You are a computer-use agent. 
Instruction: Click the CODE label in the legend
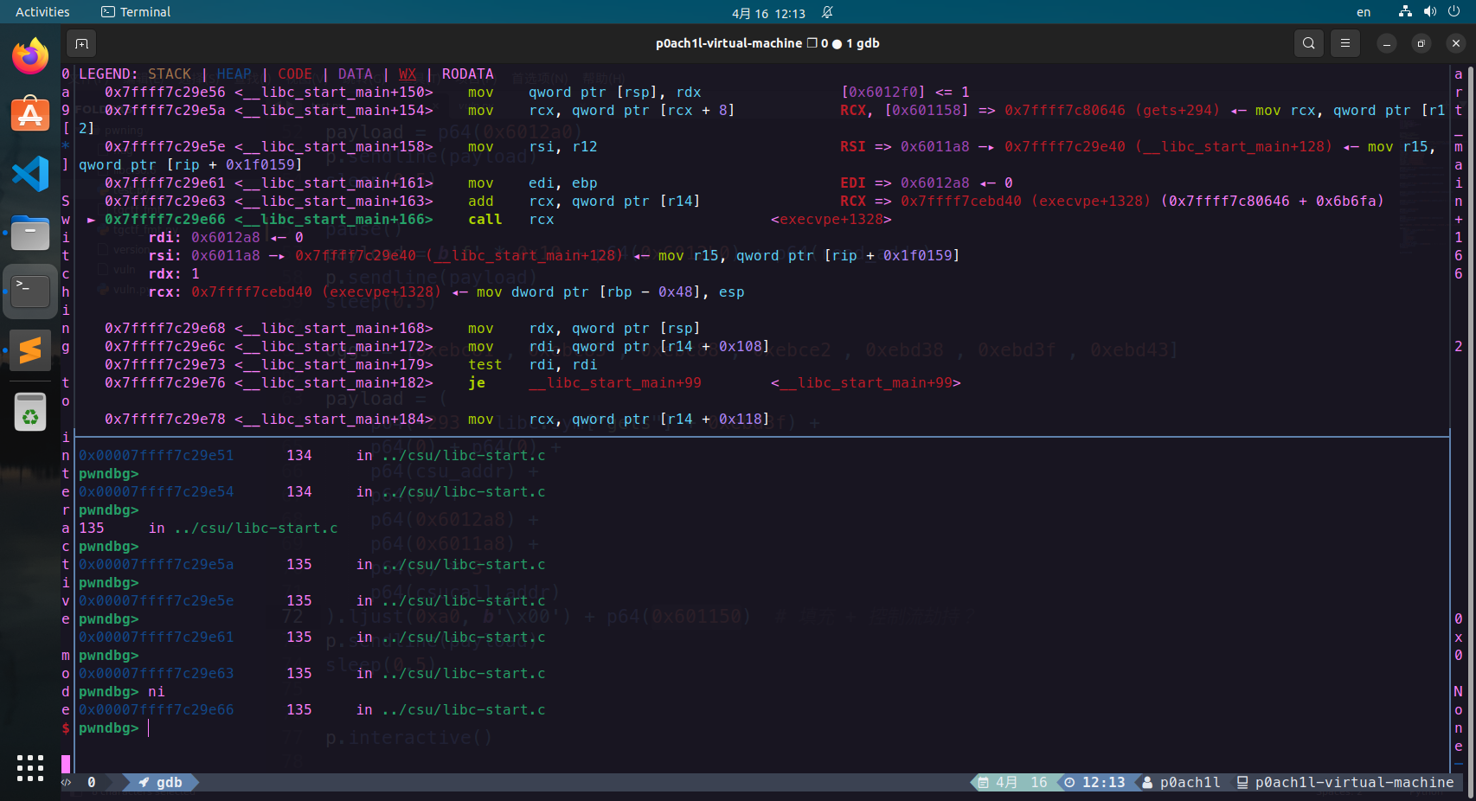tap(295, 74)
